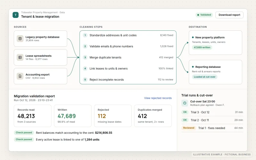The width and height of the screenshot is (256, 160).
Task: Click the Tenant & lease migration title
Action: [x=40, y=17]
